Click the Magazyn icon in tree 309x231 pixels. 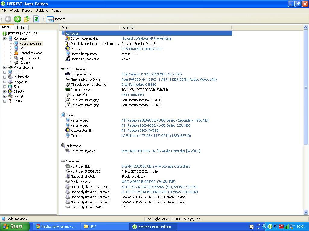(10, 82)
